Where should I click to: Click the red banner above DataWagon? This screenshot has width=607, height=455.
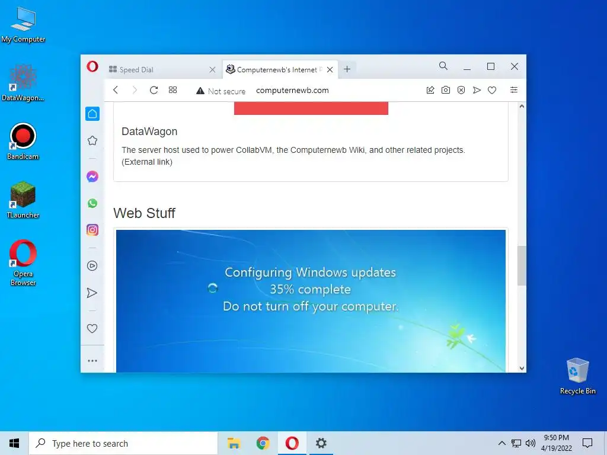pyautogui.click(x=311, y=108)
